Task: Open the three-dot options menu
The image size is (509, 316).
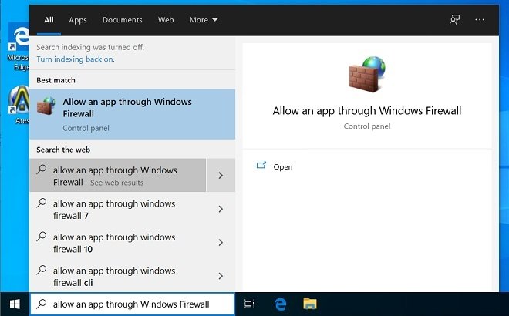Action: tap(480, 20)
